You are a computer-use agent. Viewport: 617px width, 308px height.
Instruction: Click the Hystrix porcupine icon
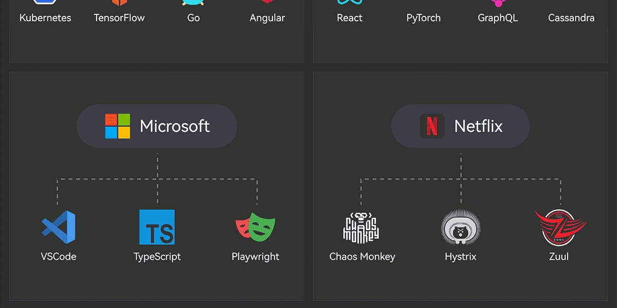(x=460, y=227)
